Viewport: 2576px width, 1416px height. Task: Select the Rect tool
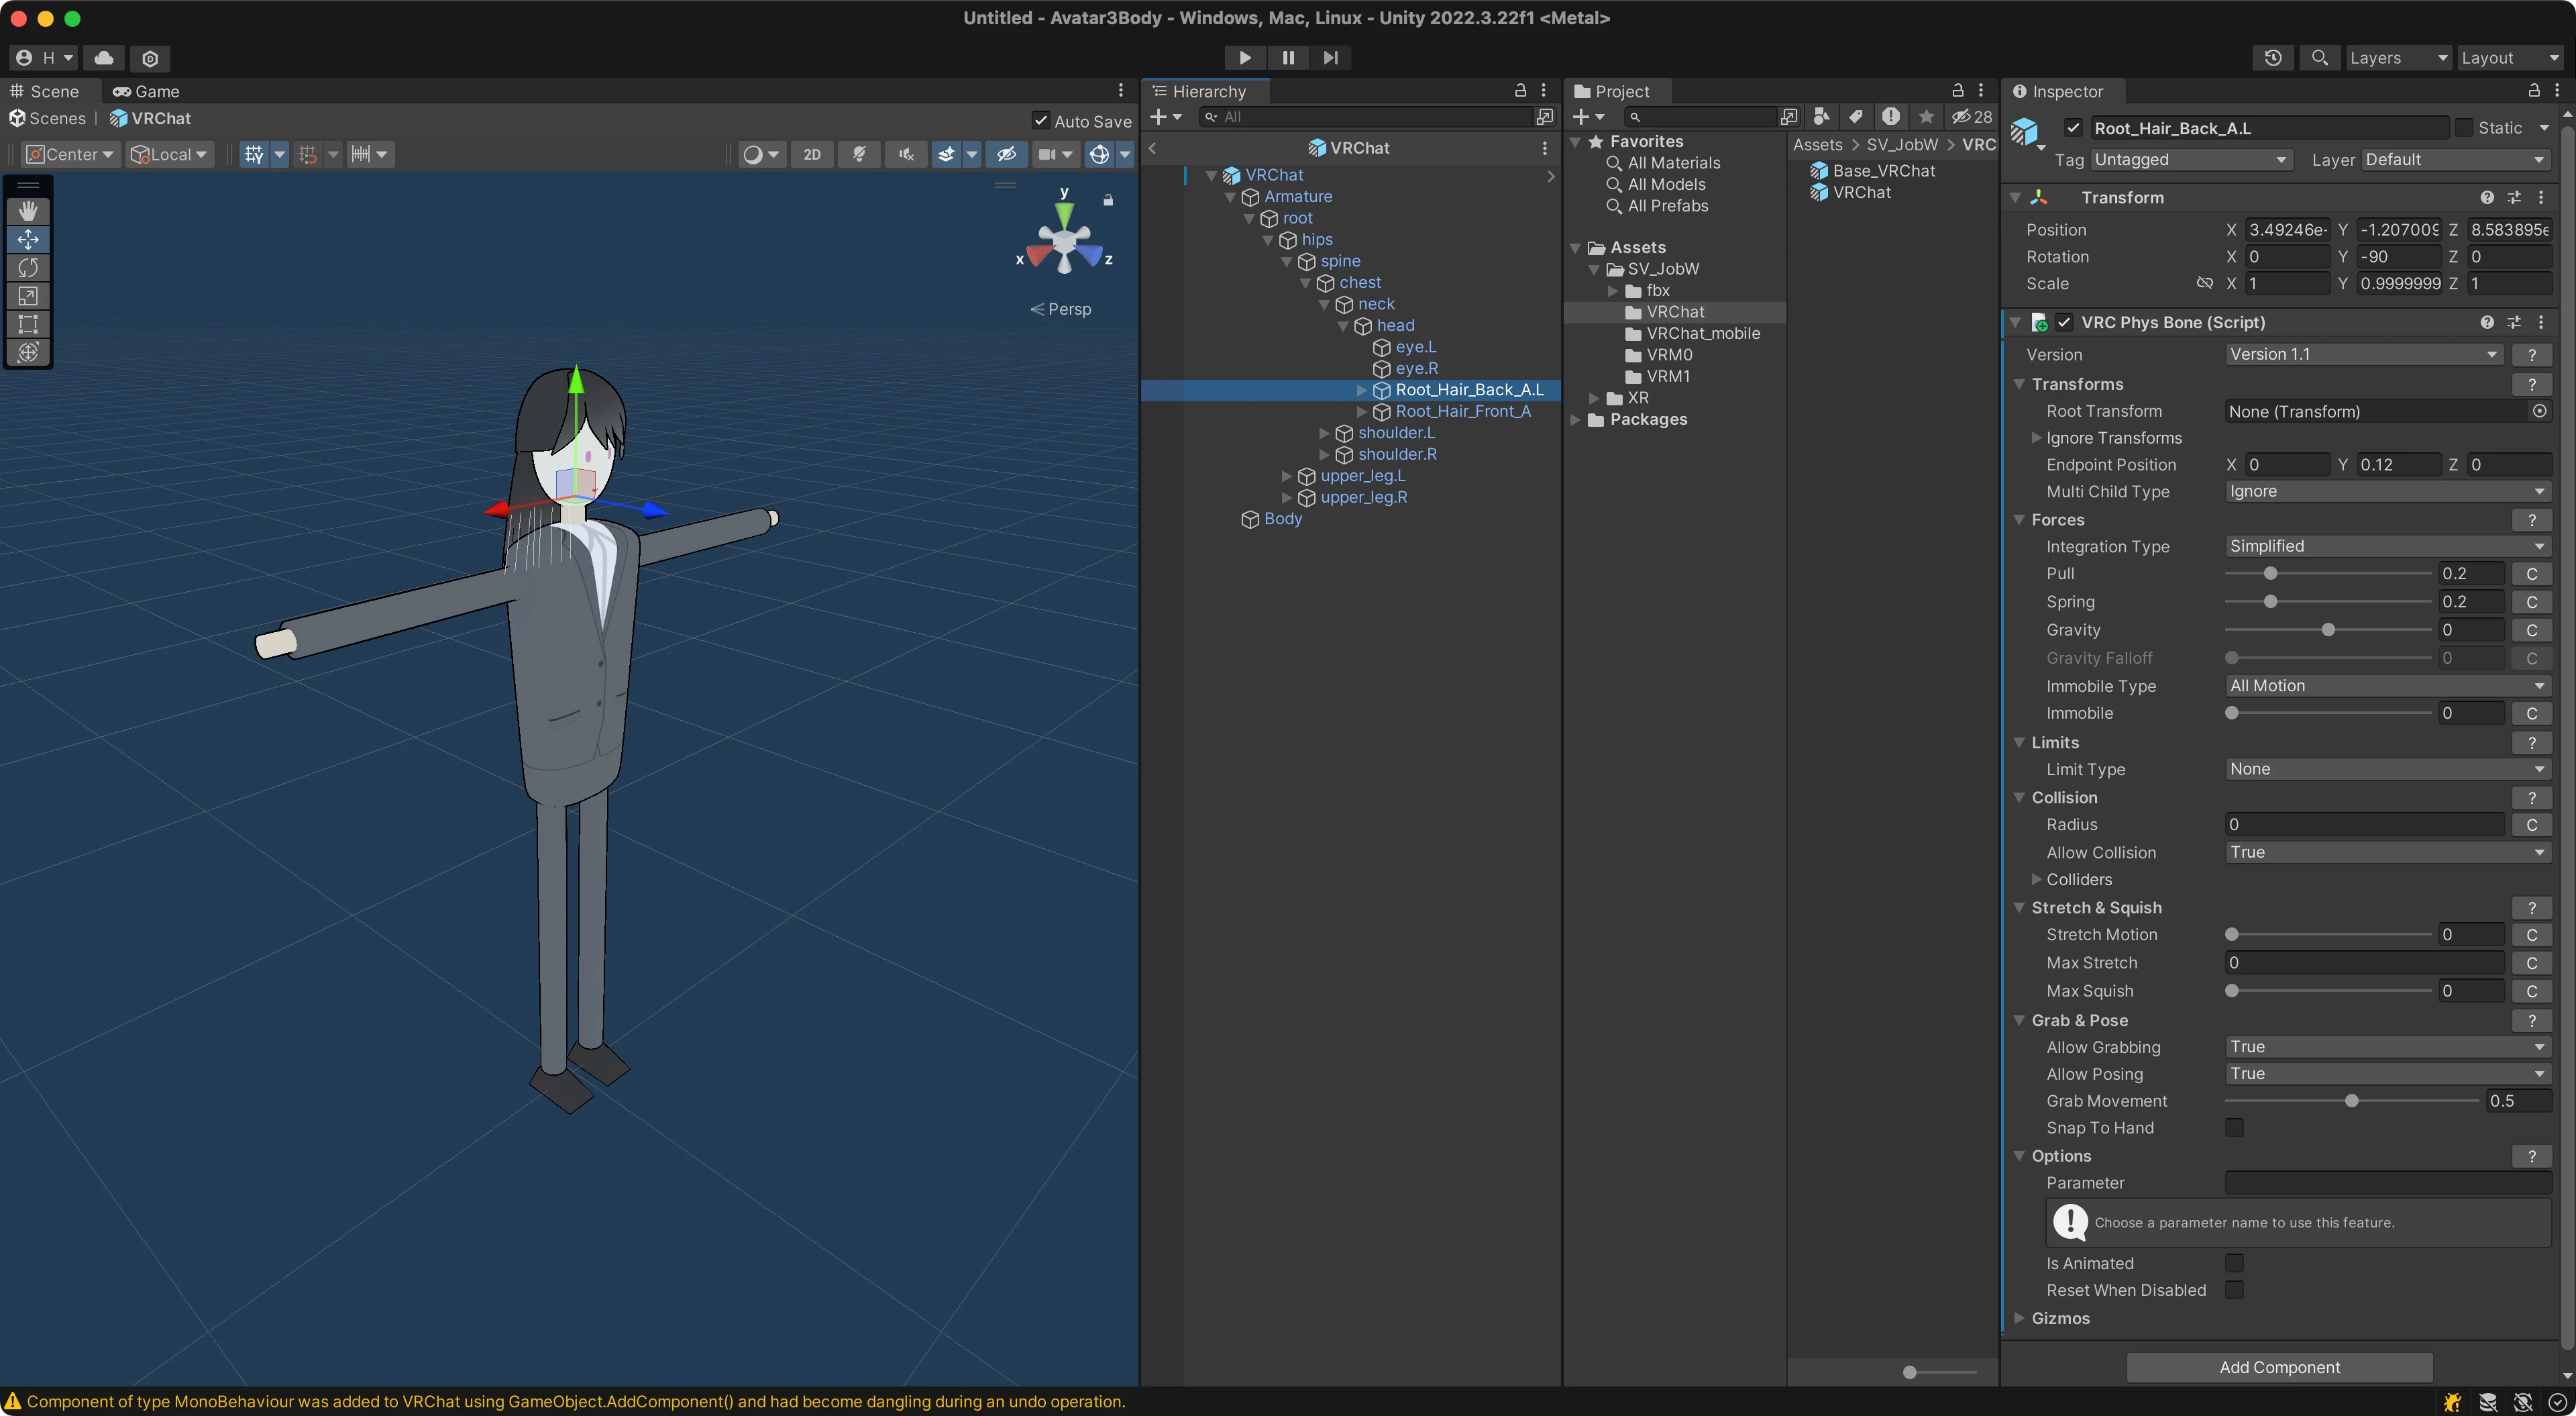pos(28,324)
